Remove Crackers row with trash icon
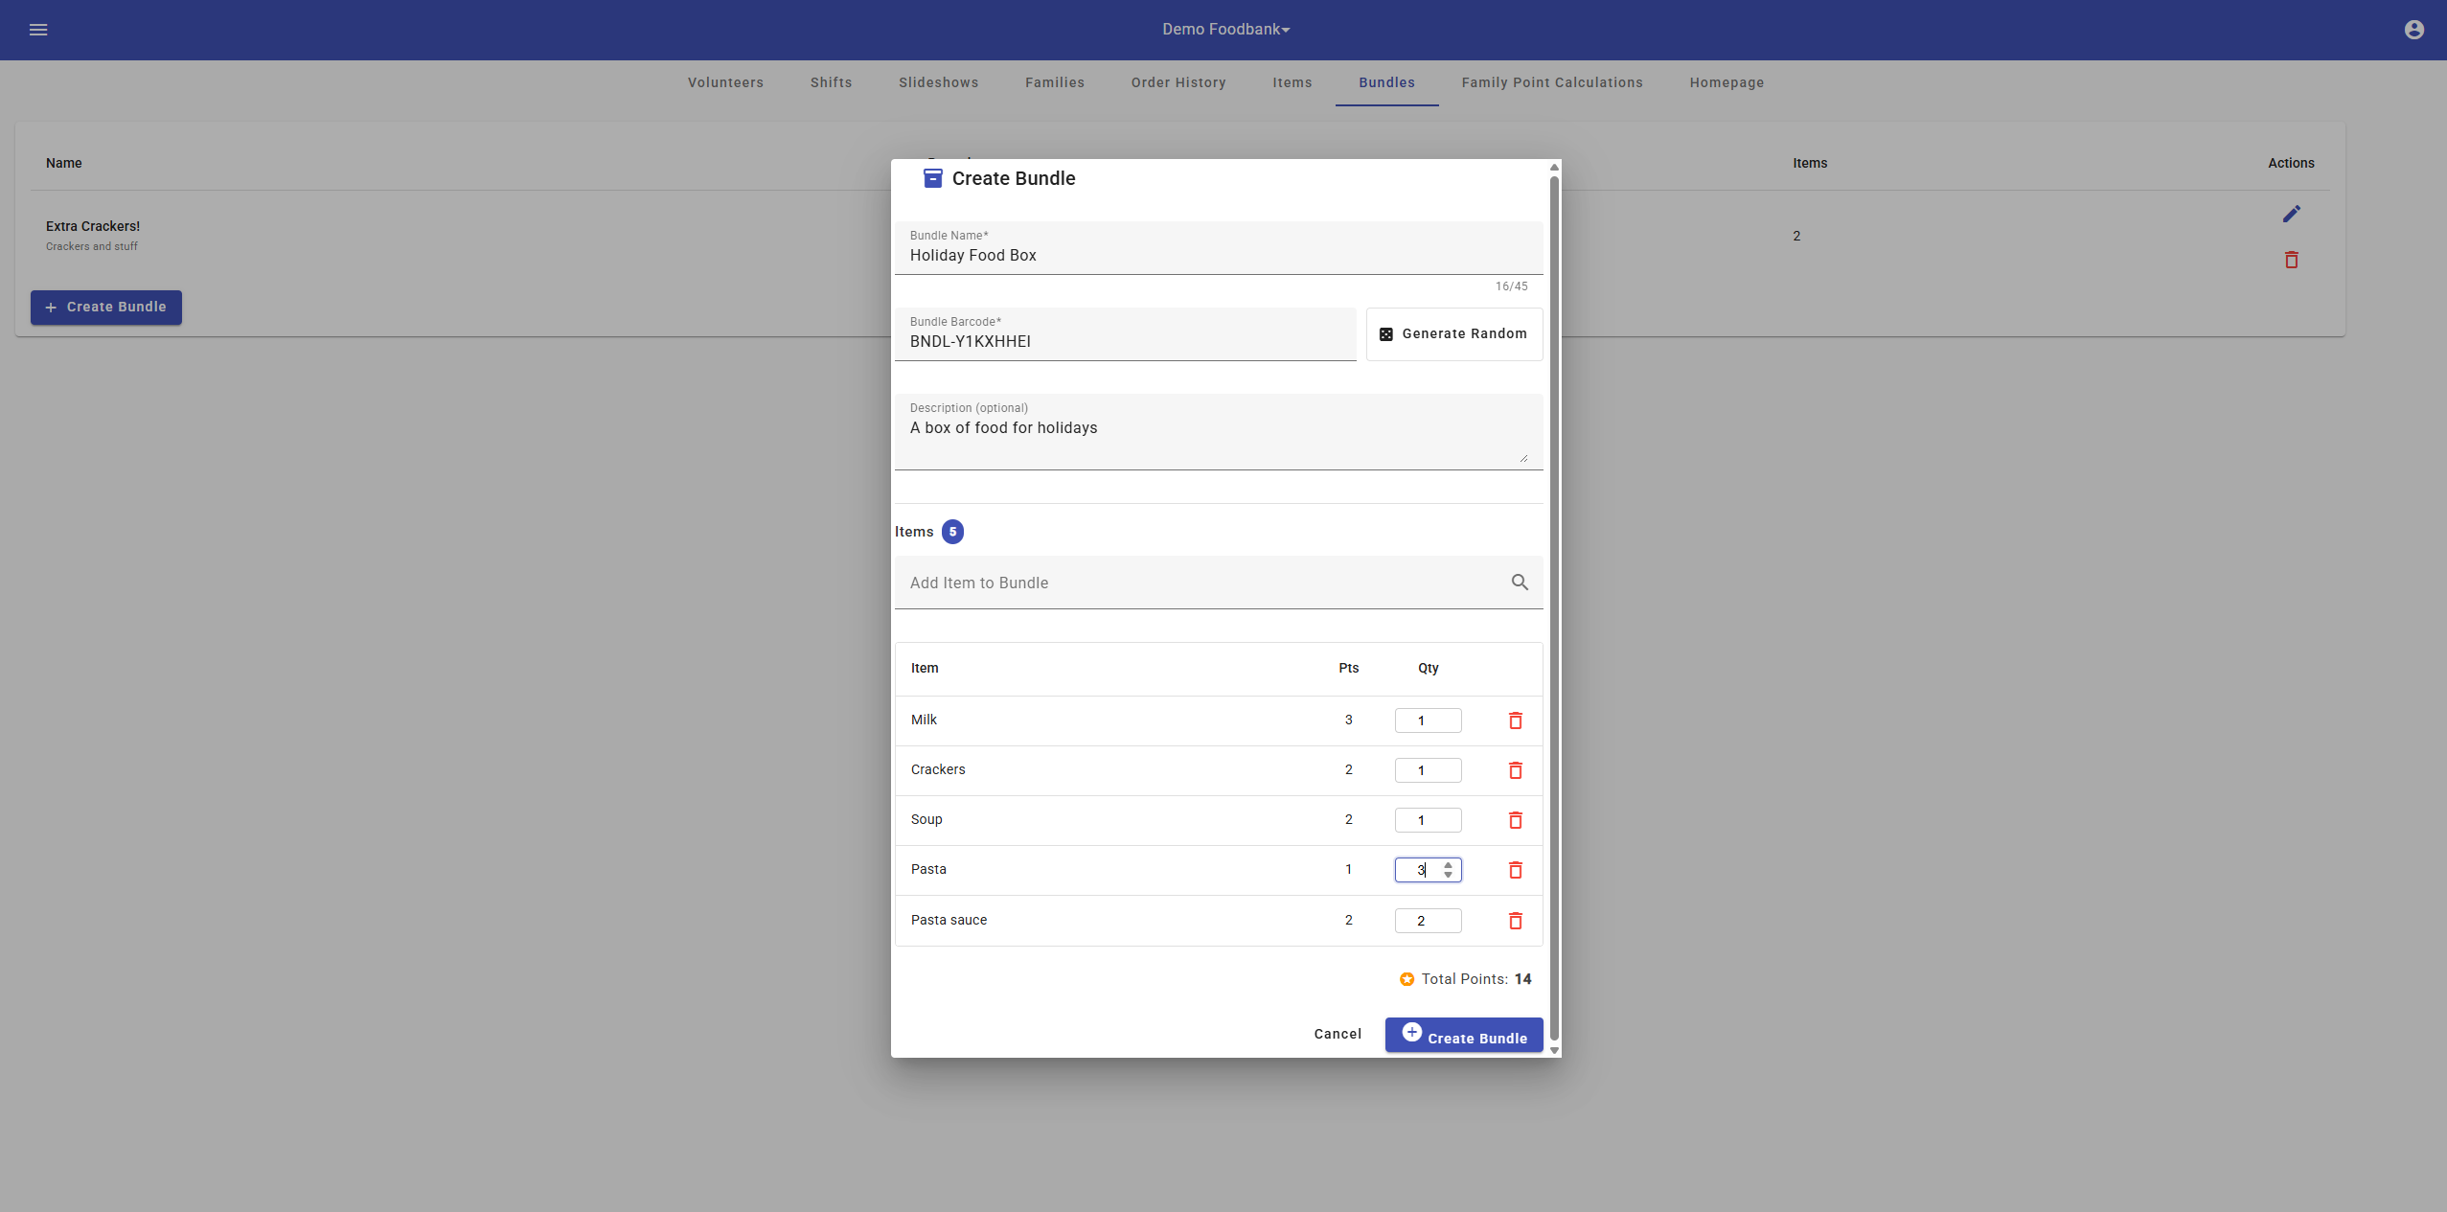This screenshot has width=2447, height=1212. [x=1515, y=770]
